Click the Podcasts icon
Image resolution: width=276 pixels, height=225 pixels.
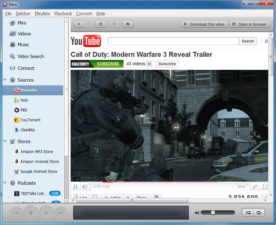(x=12, y=183)
